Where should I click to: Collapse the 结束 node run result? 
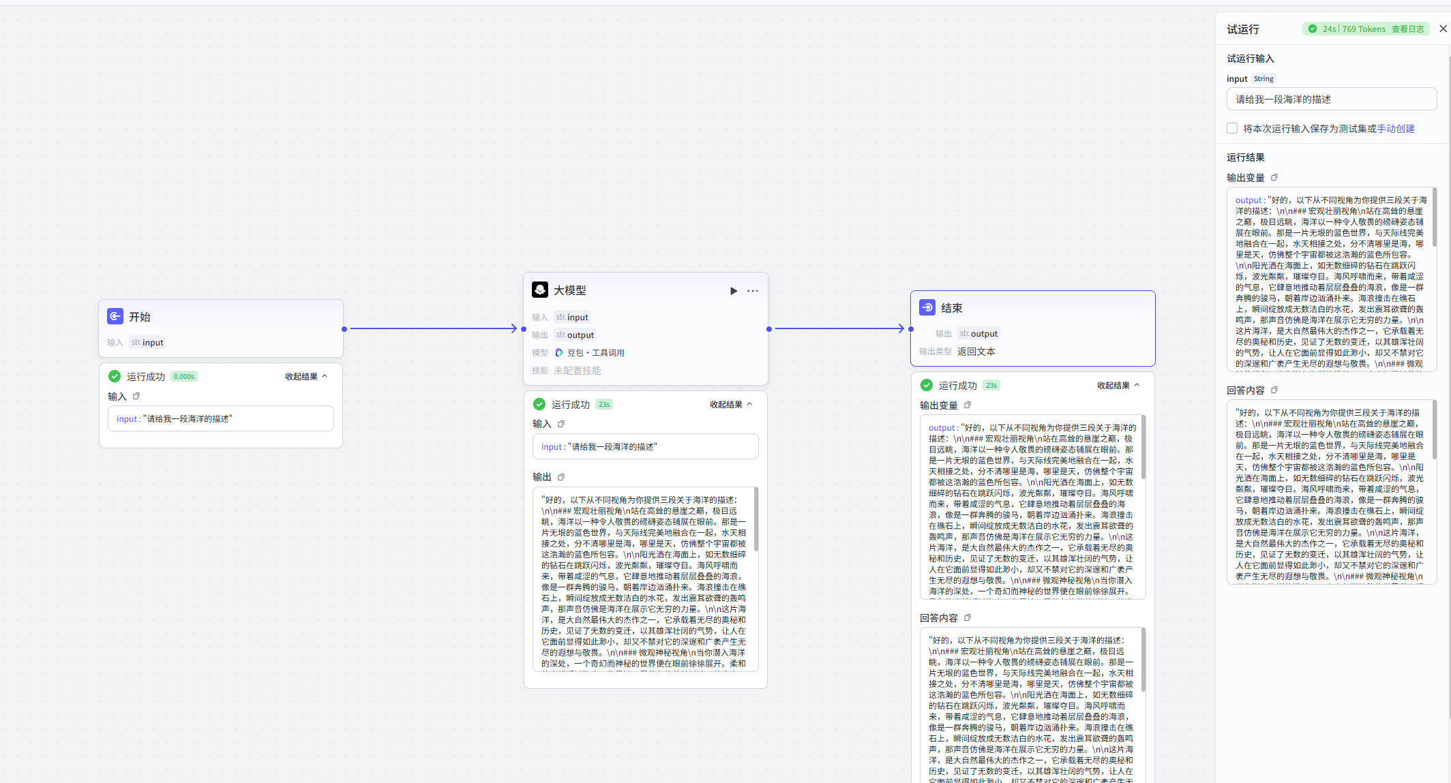coord(1118,385)
